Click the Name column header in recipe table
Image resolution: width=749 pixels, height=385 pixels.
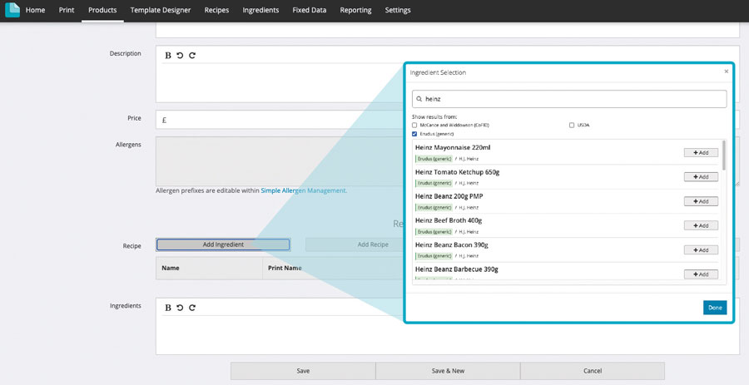click(171, 268)
